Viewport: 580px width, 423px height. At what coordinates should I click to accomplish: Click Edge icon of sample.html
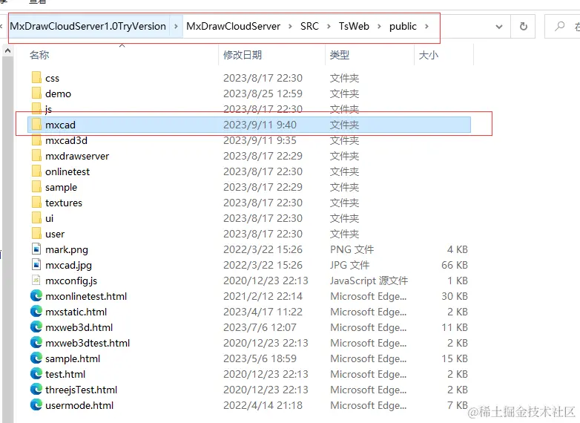[36, 358]
